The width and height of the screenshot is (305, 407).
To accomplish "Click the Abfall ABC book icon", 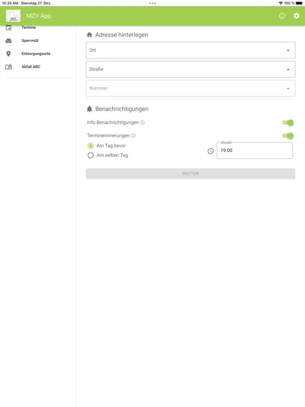I will click(8, 67).
